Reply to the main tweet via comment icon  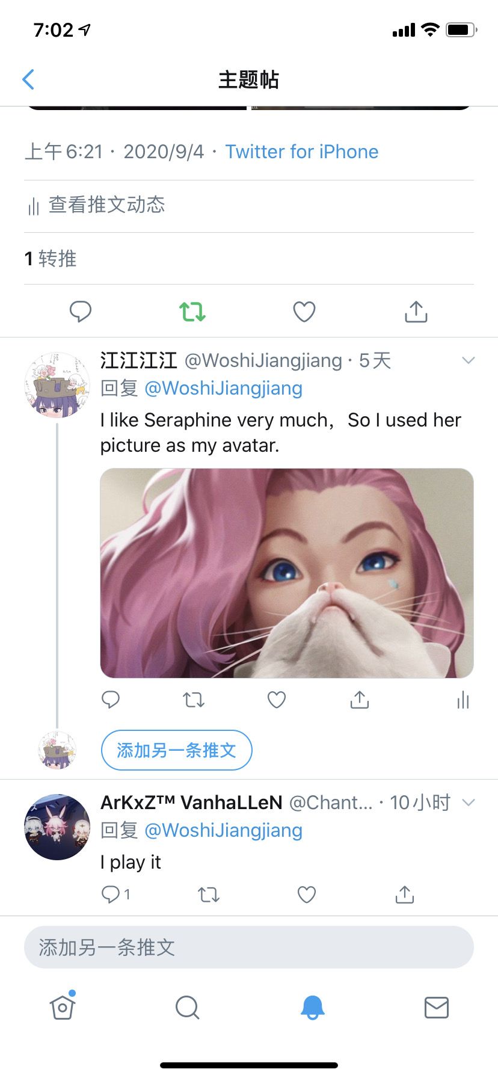point(81,312)
